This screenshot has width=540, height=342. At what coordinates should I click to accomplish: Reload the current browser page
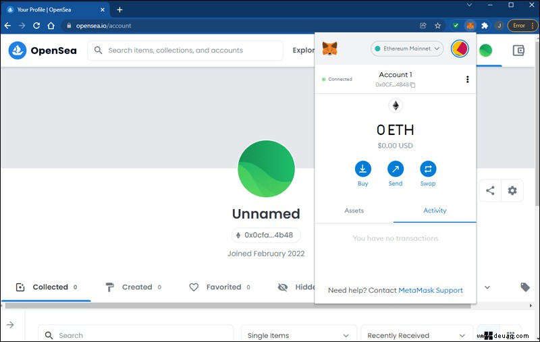[36, 26]
